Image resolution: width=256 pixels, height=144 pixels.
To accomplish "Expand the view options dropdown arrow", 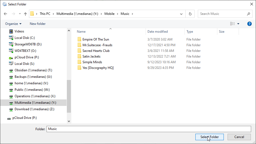I will click(x=238, y=24).
